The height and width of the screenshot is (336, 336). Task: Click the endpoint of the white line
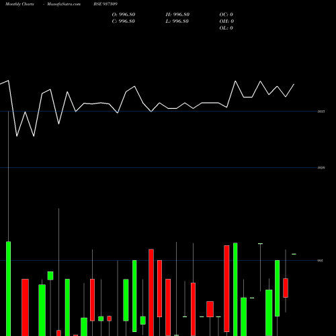[x=294, y=84]
